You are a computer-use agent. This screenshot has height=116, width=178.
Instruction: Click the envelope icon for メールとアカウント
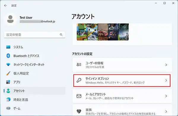tap(79, 96)
